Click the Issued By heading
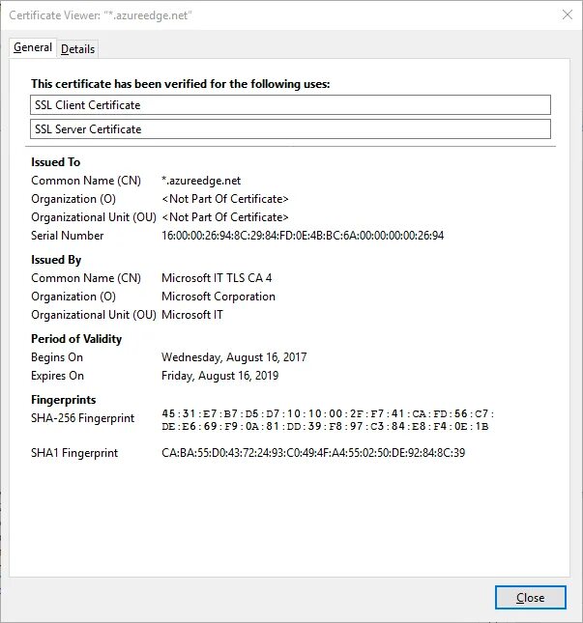The image size is (583, 623). (56, 260)
